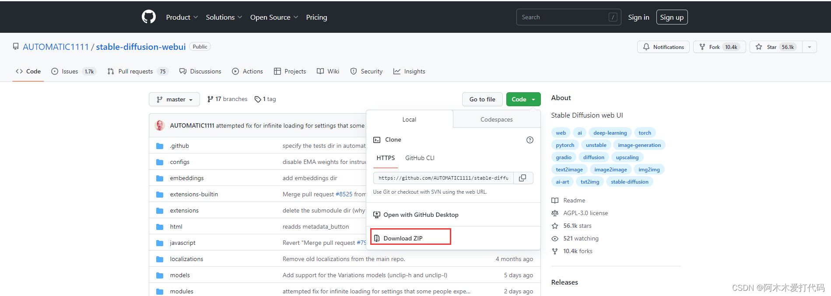Click the repository icon beside AUTOMATIC1111
This screenshot has width=831, height=296.
[16, 46]
